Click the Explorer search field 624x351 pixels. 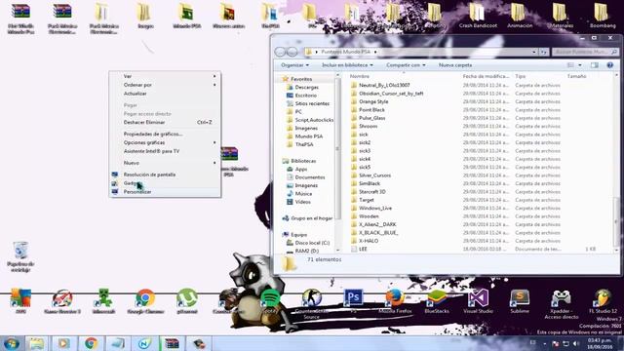(x=585, y=52)
